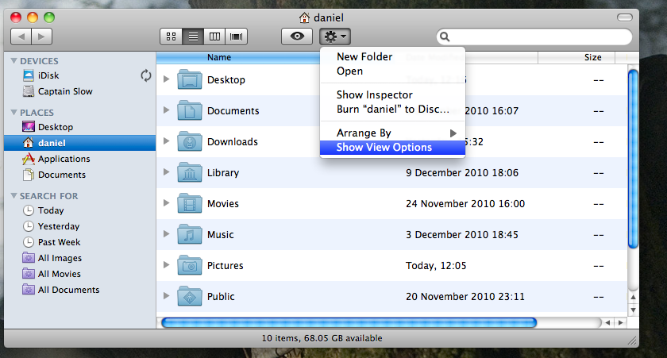Expand the Music folder row
Viewport: 667px width, 358px height.
(166, 234)
